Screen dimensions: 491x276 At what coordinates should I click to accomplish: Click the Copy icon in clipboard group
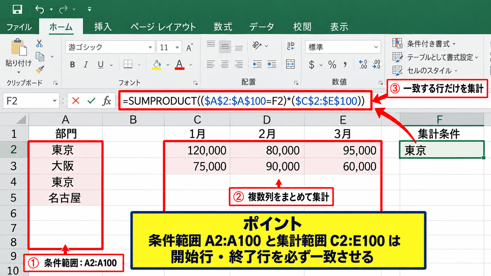coord(40,56)
